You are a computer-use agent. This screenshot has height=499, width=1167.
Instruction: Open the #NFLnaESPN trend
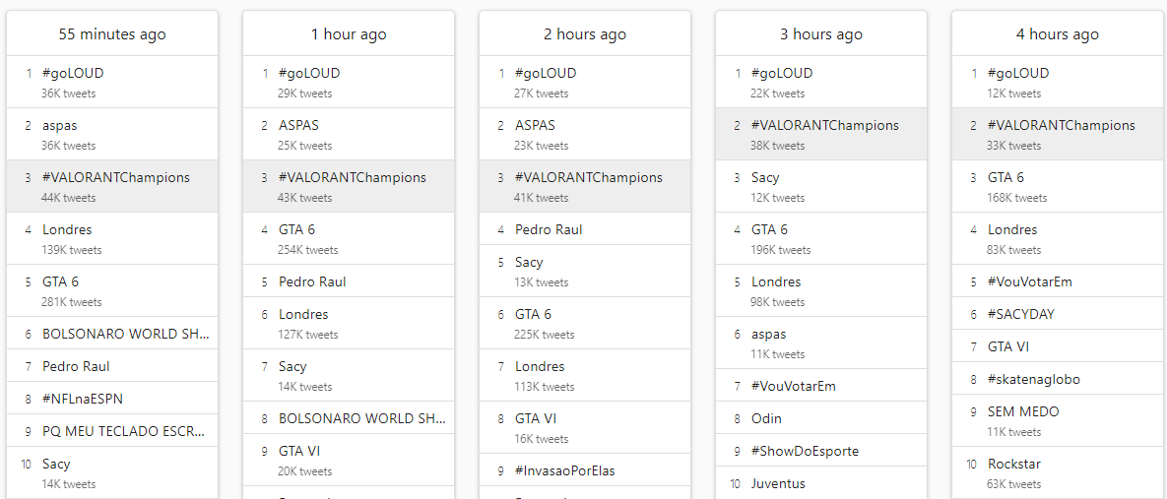(x=83, y=399)
